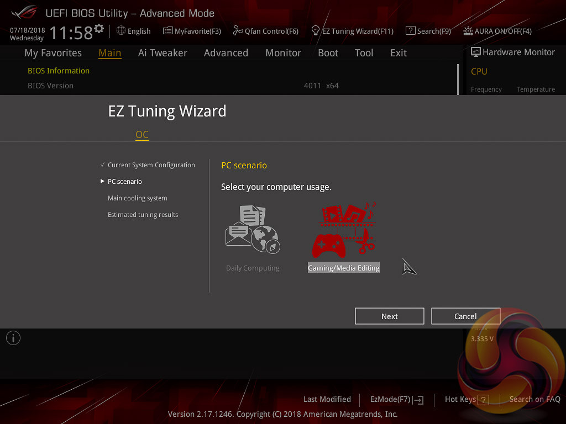
Task: Open the Advanced menu tab
Action: (x=226, y=53)
